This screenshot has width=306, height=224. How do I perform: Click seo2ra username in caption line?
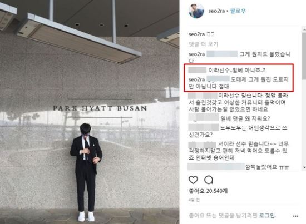(x=196, y=34)
